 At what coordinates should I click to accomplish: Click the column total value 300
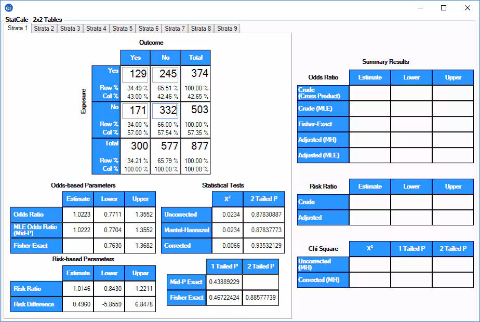(139, 146)
